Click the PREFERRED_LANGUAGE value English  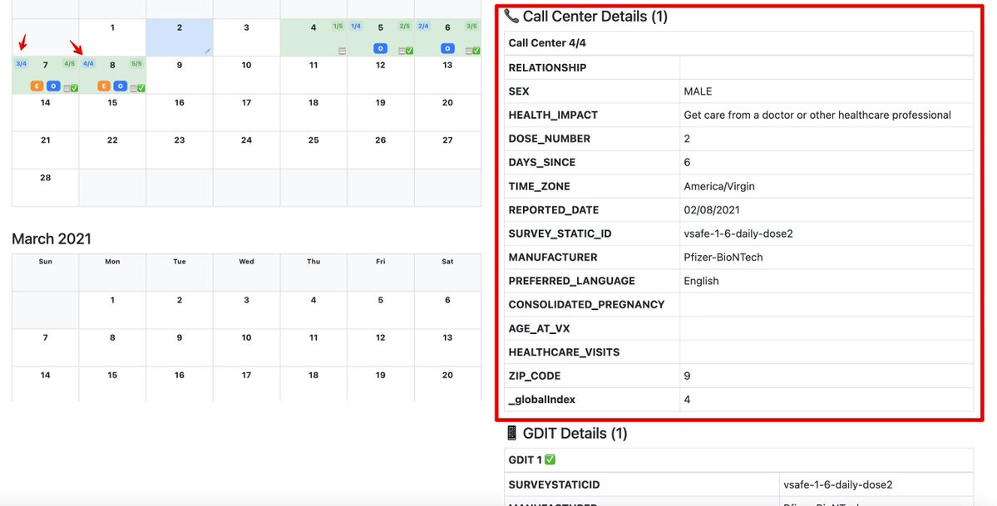coord(701,281)
